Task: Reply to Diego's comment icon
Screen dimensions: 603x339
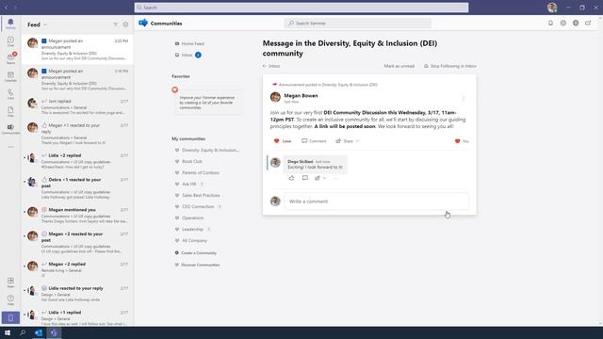Action: tap(305, 178)
